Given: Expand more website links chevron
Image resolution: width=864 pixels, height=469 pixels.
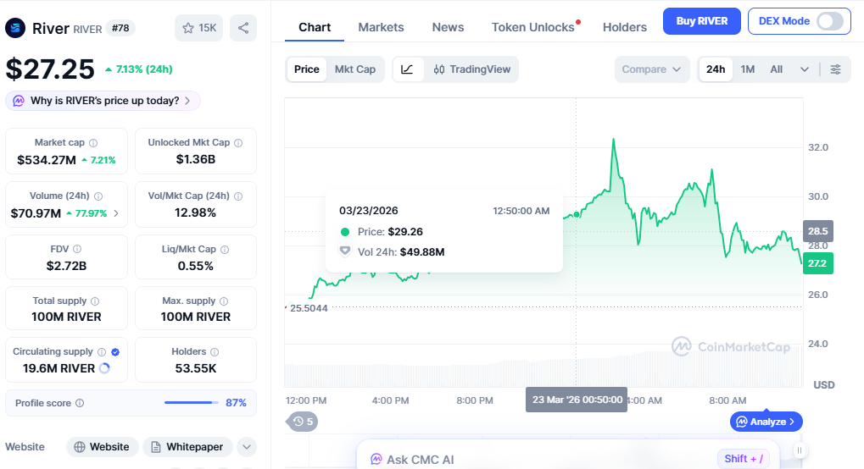Looking at the screenshot, I should pyautogui.click(x=247, y=447).
